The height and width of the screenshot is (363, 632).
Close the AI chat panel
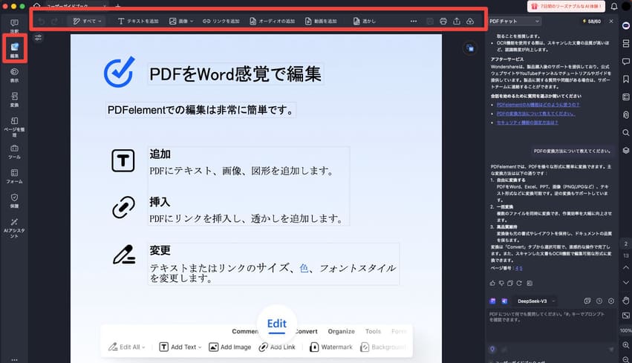[x=611, y=21]
